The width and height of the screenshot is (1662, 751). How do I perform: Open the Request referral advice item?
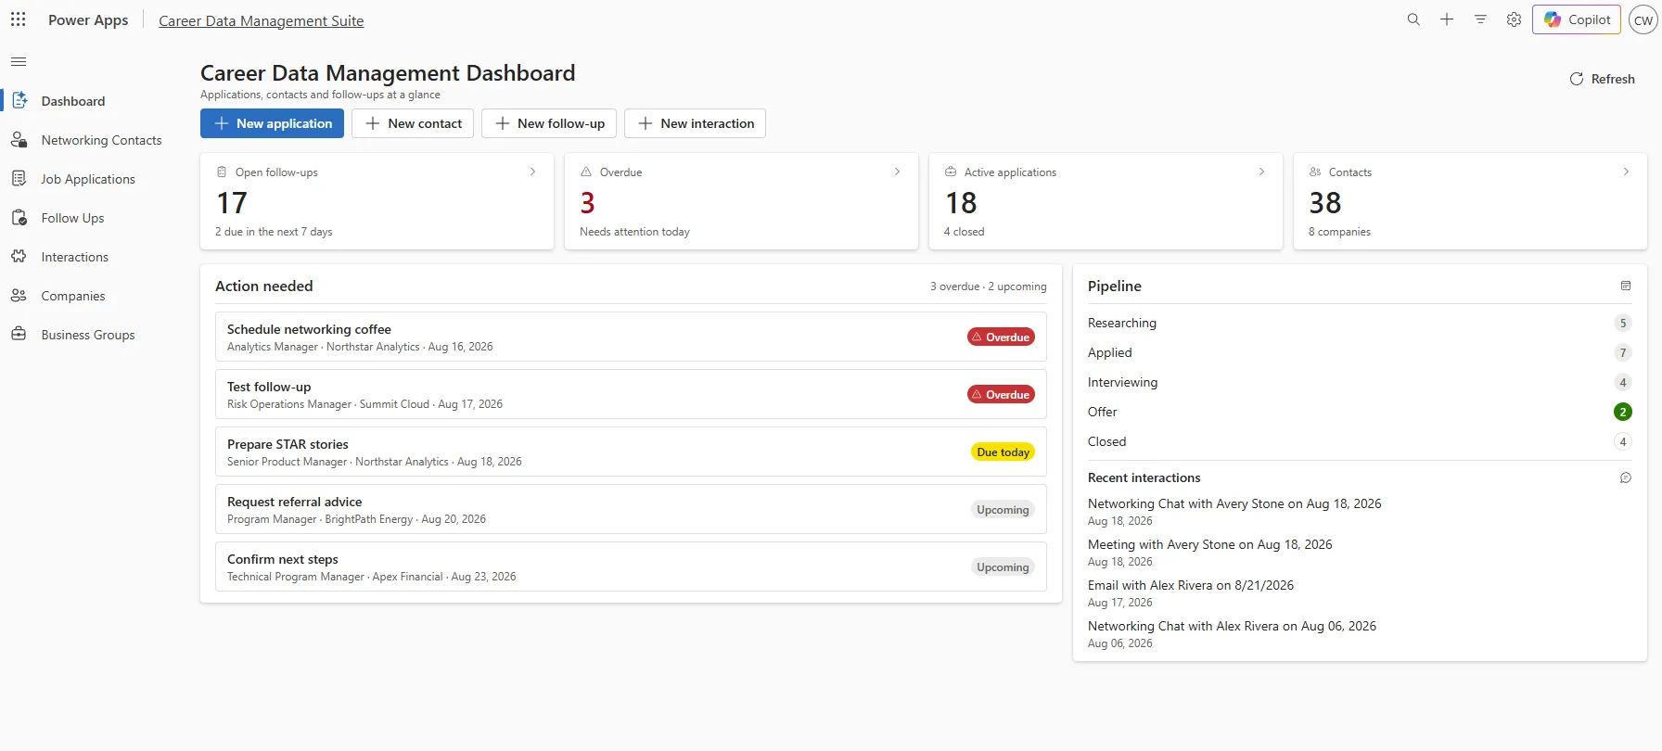pyautogui.click(x=631, y=509)
